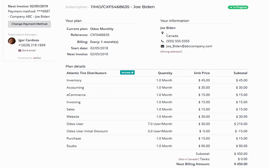Click the location pin icon above Canada
The width and height of the screenshot is (269, 168).
coord(162,33)
